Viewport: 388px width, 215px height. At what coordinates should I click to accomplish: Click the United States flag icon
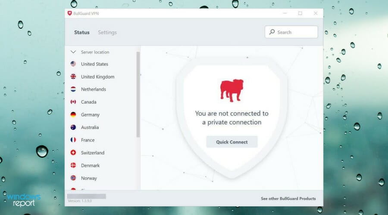point(73,64)
